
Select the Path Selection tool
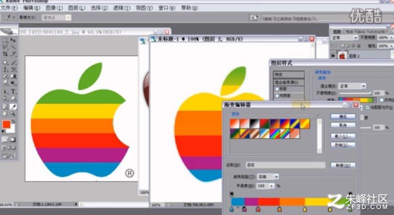pos(5,92)
